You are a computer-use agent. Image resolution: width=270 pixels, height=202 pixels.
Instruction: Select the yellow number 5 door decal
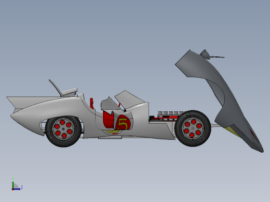click(124, 123)
